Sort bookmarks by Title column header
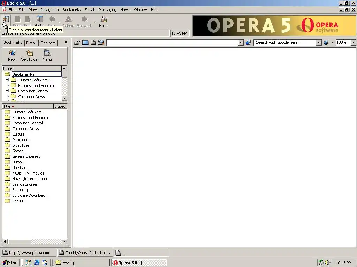This screenshot has width=357, height=267. [28, 106]
